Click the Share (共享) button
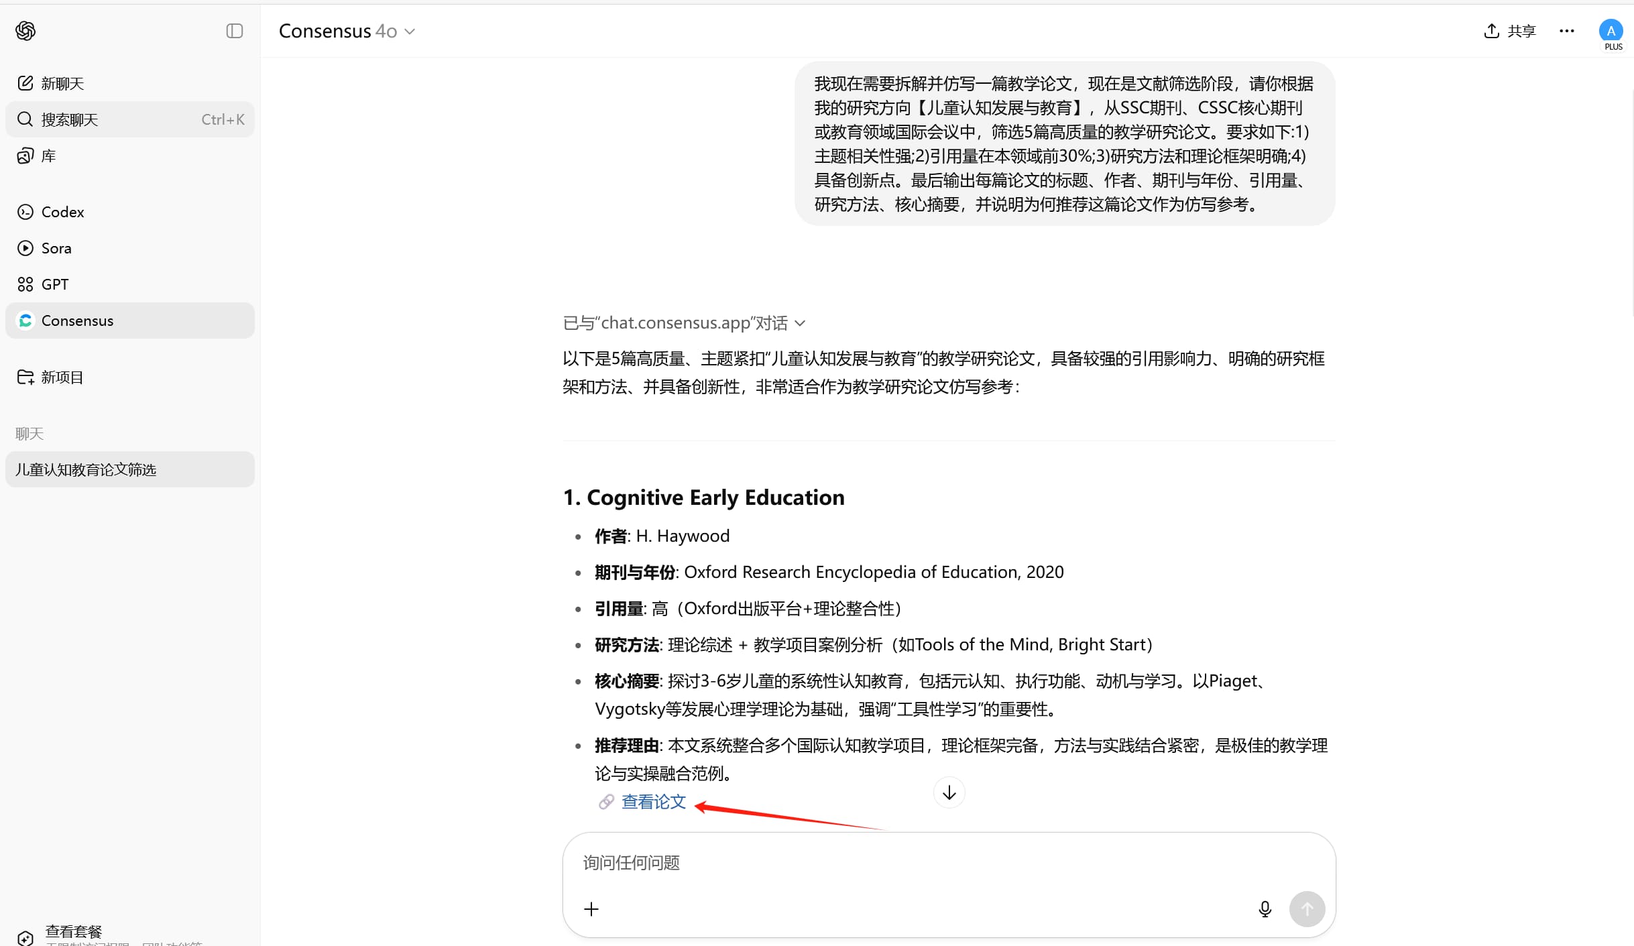This screenshot has height=946, width=1634. click(x=1509, y=31)
